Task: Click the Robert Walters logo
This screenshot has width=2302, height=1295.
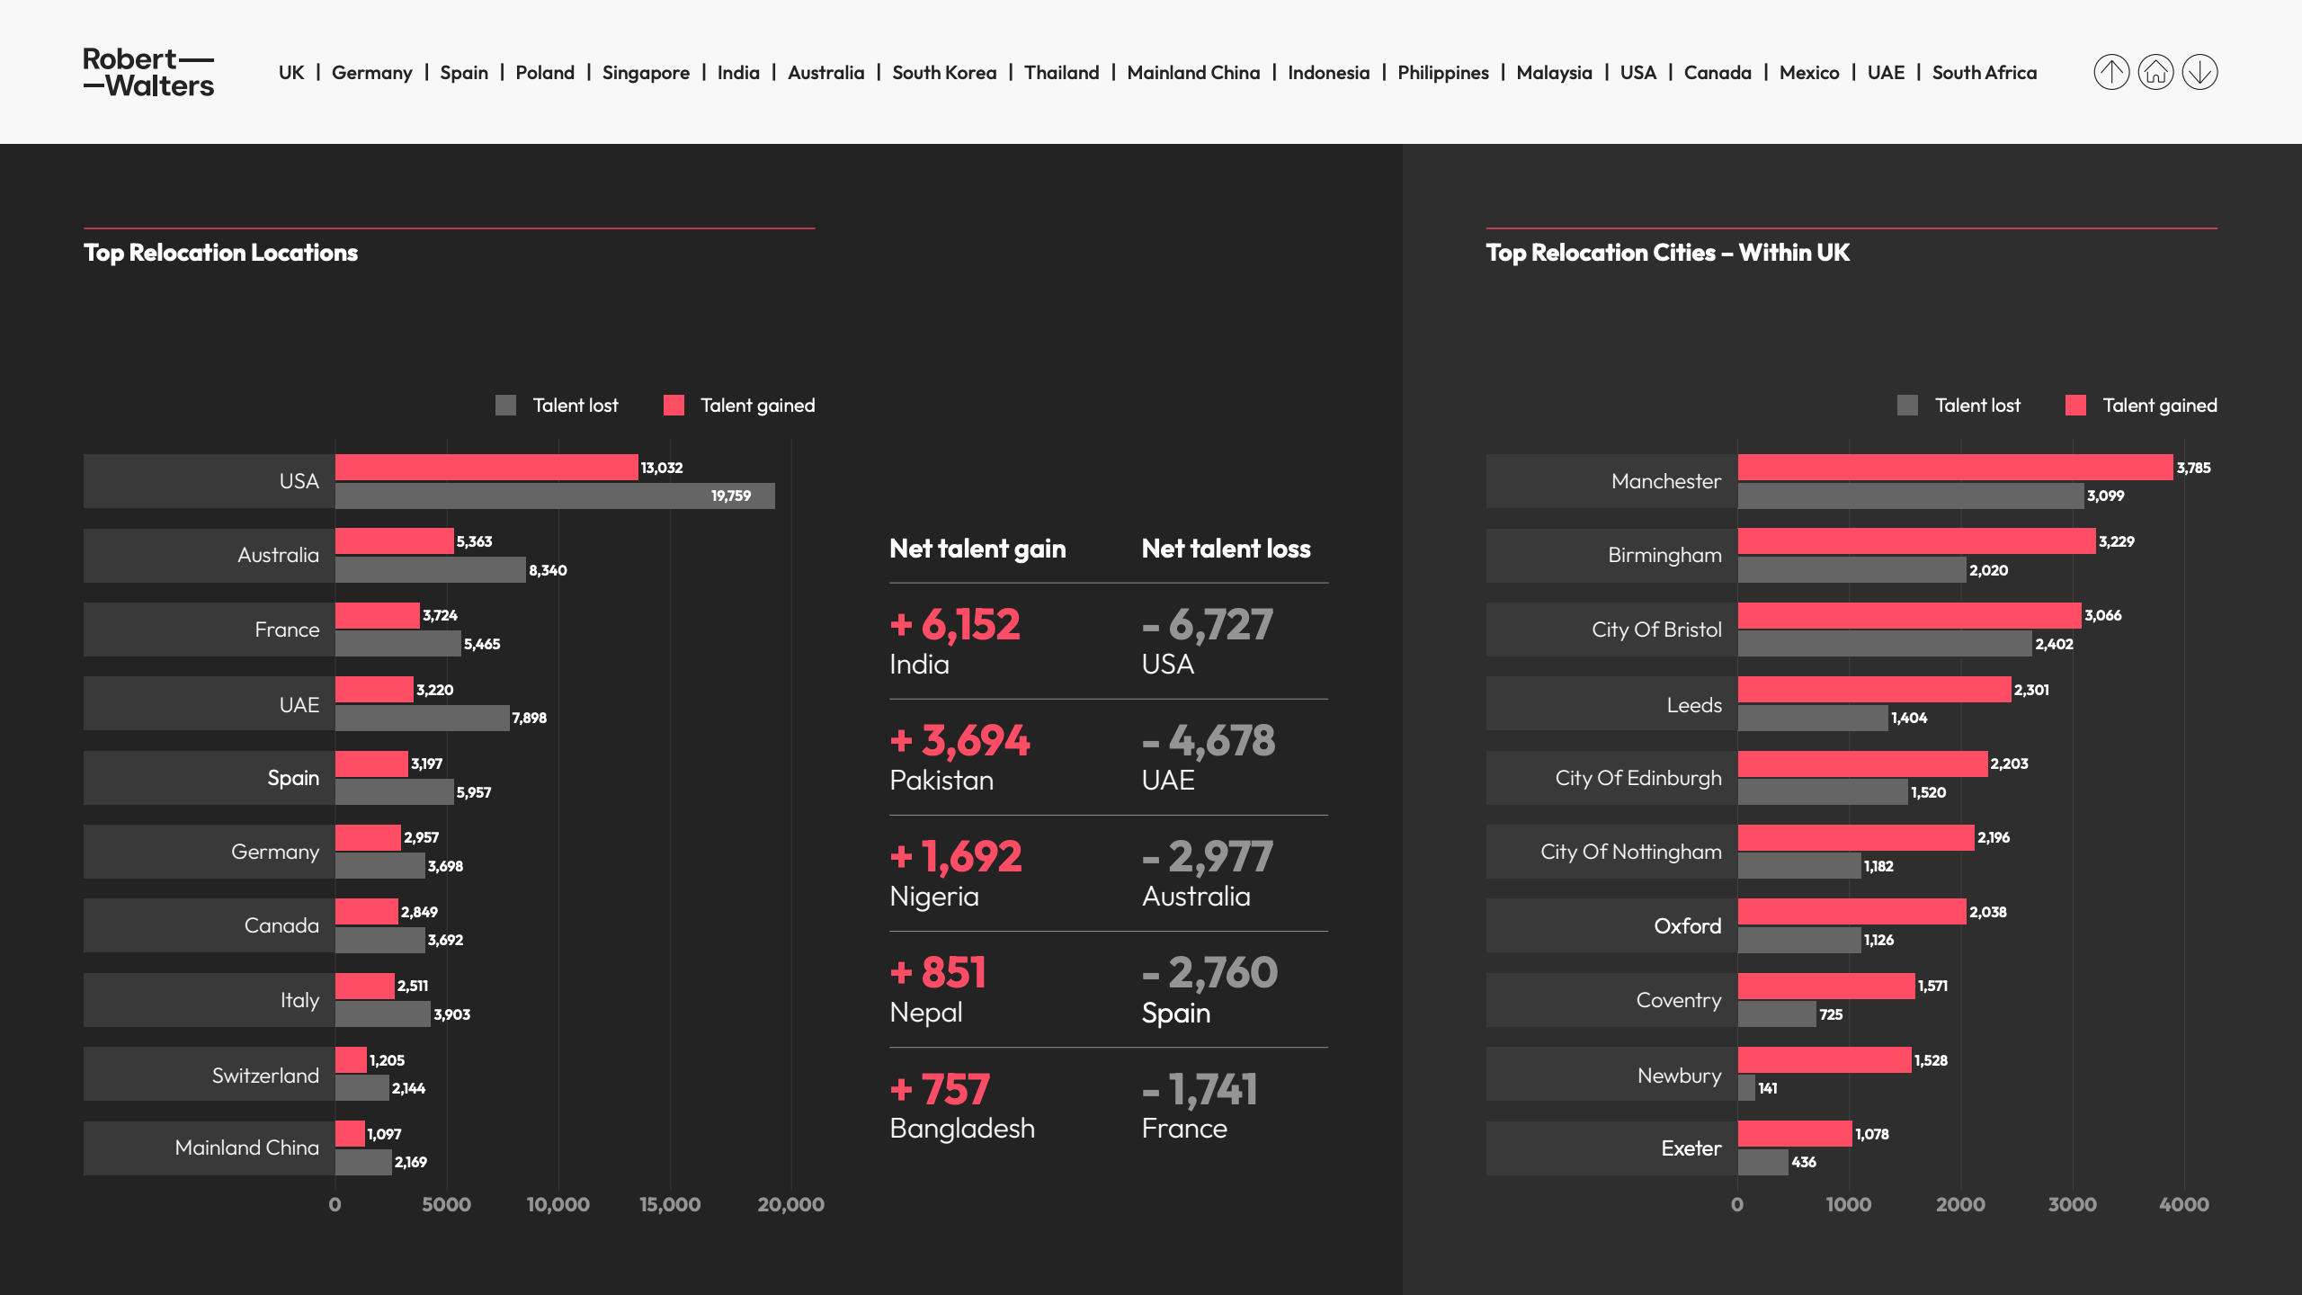Action: click(148, 72)
